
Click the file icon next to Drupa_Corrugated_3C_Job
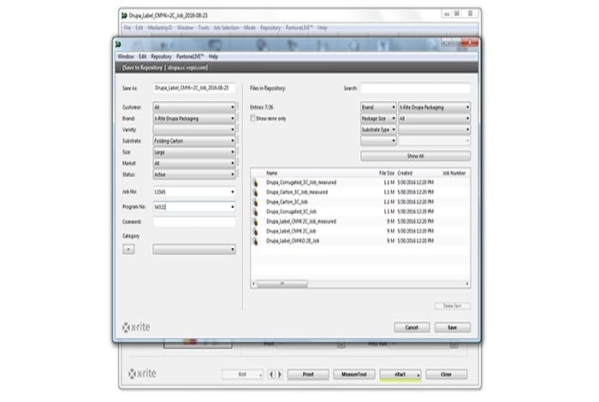coord(256,212)
